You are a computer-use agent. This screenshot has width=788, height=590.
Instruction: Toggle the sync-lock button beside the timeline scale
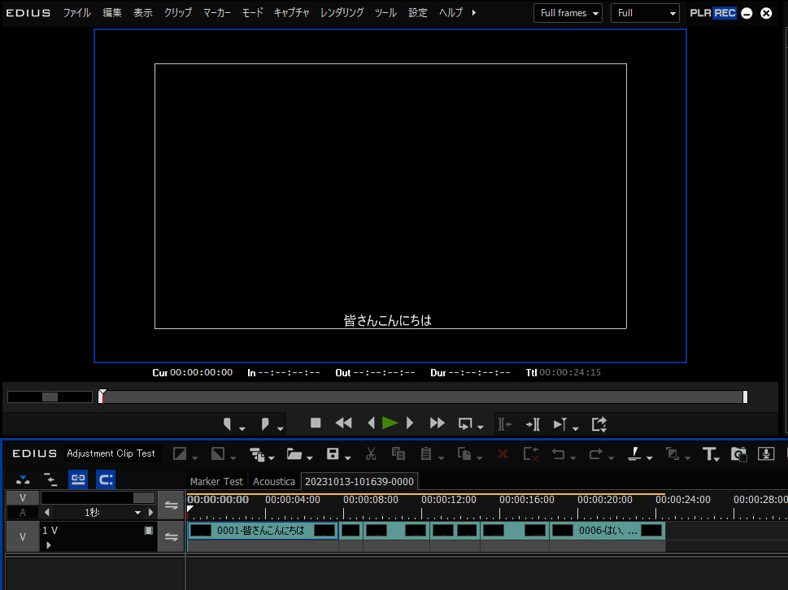[x=172, y=505]
